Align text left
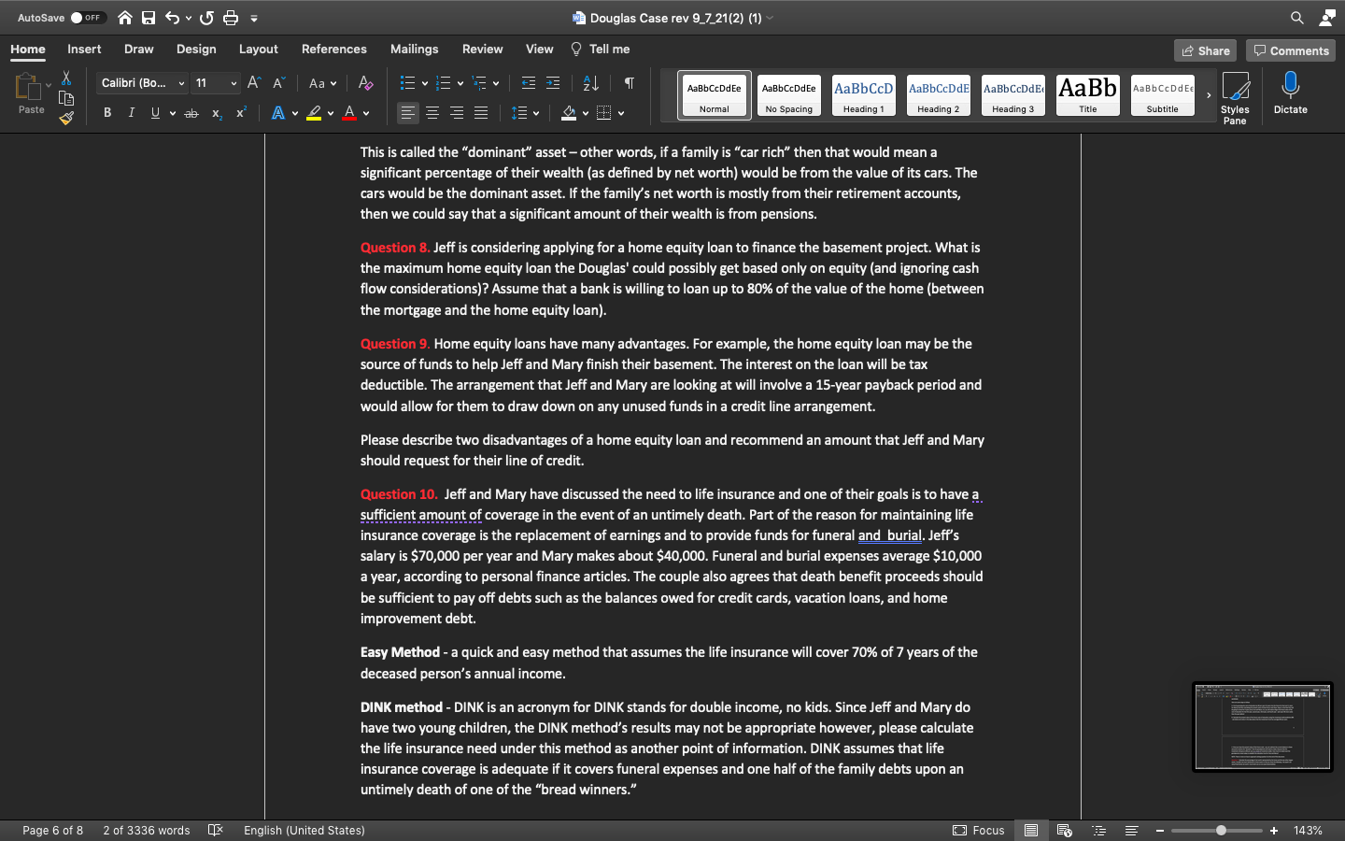 click(x=408, y=113)
